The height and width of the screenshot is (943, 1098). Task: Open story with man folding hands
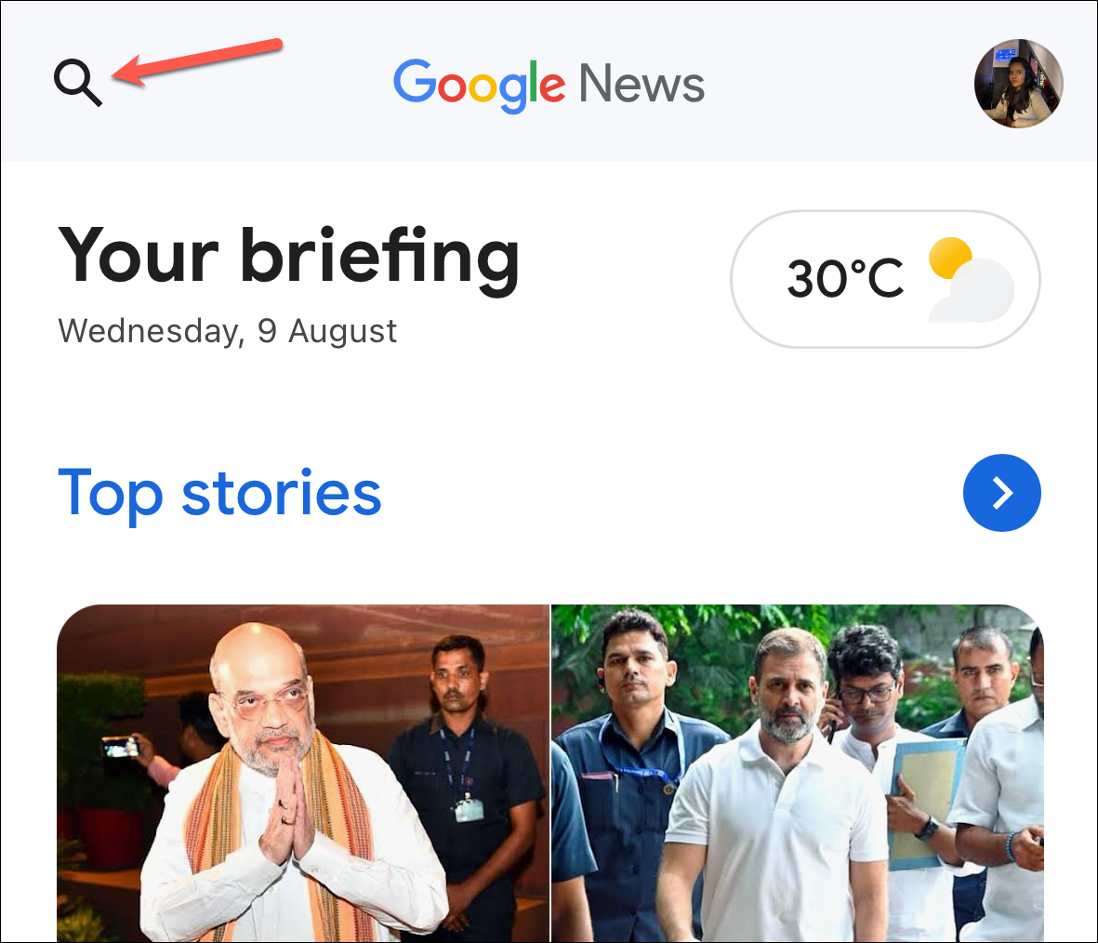[303, 774]
